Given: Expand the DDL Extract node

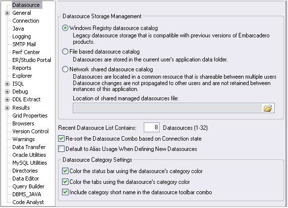Looking at the screenshot, I should [7, 100].
